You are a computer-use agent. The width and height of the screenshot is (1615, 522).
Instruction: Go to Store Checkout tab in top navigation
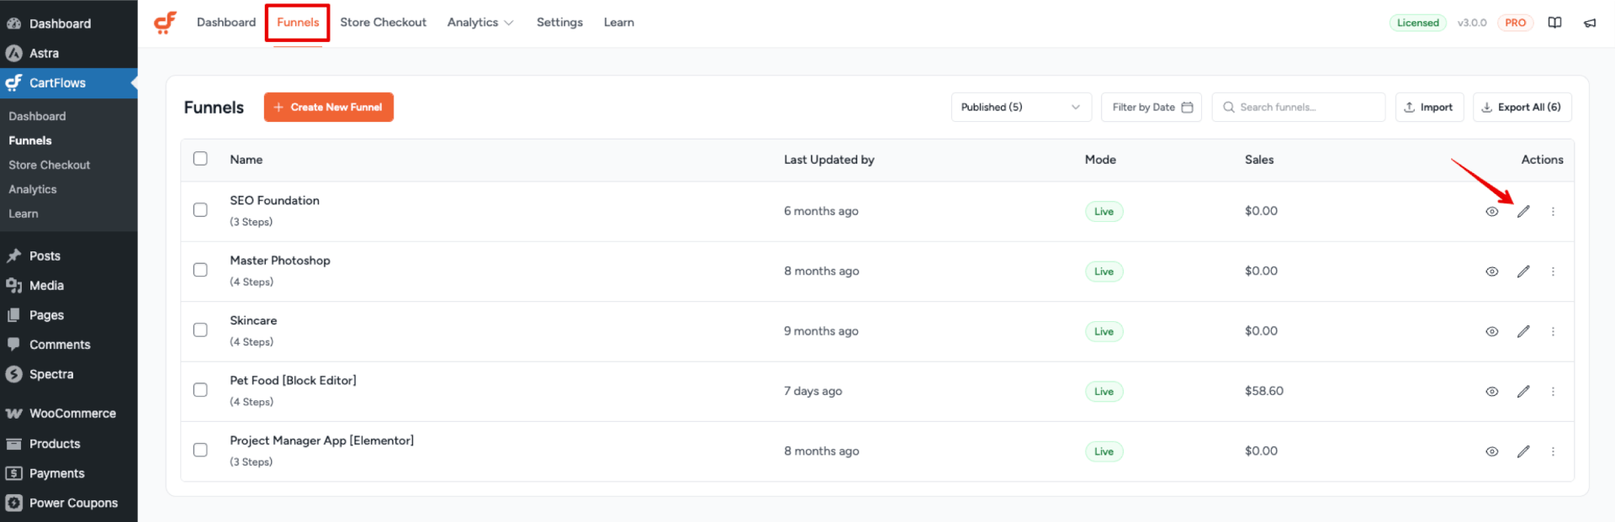coord(383,23)
